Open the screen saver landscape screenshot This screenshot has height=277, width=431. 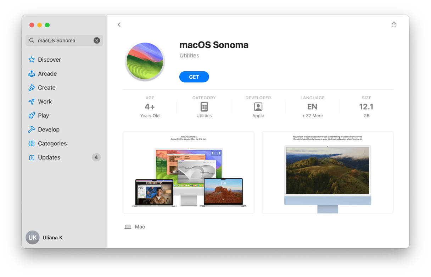[x=328, y=172]
